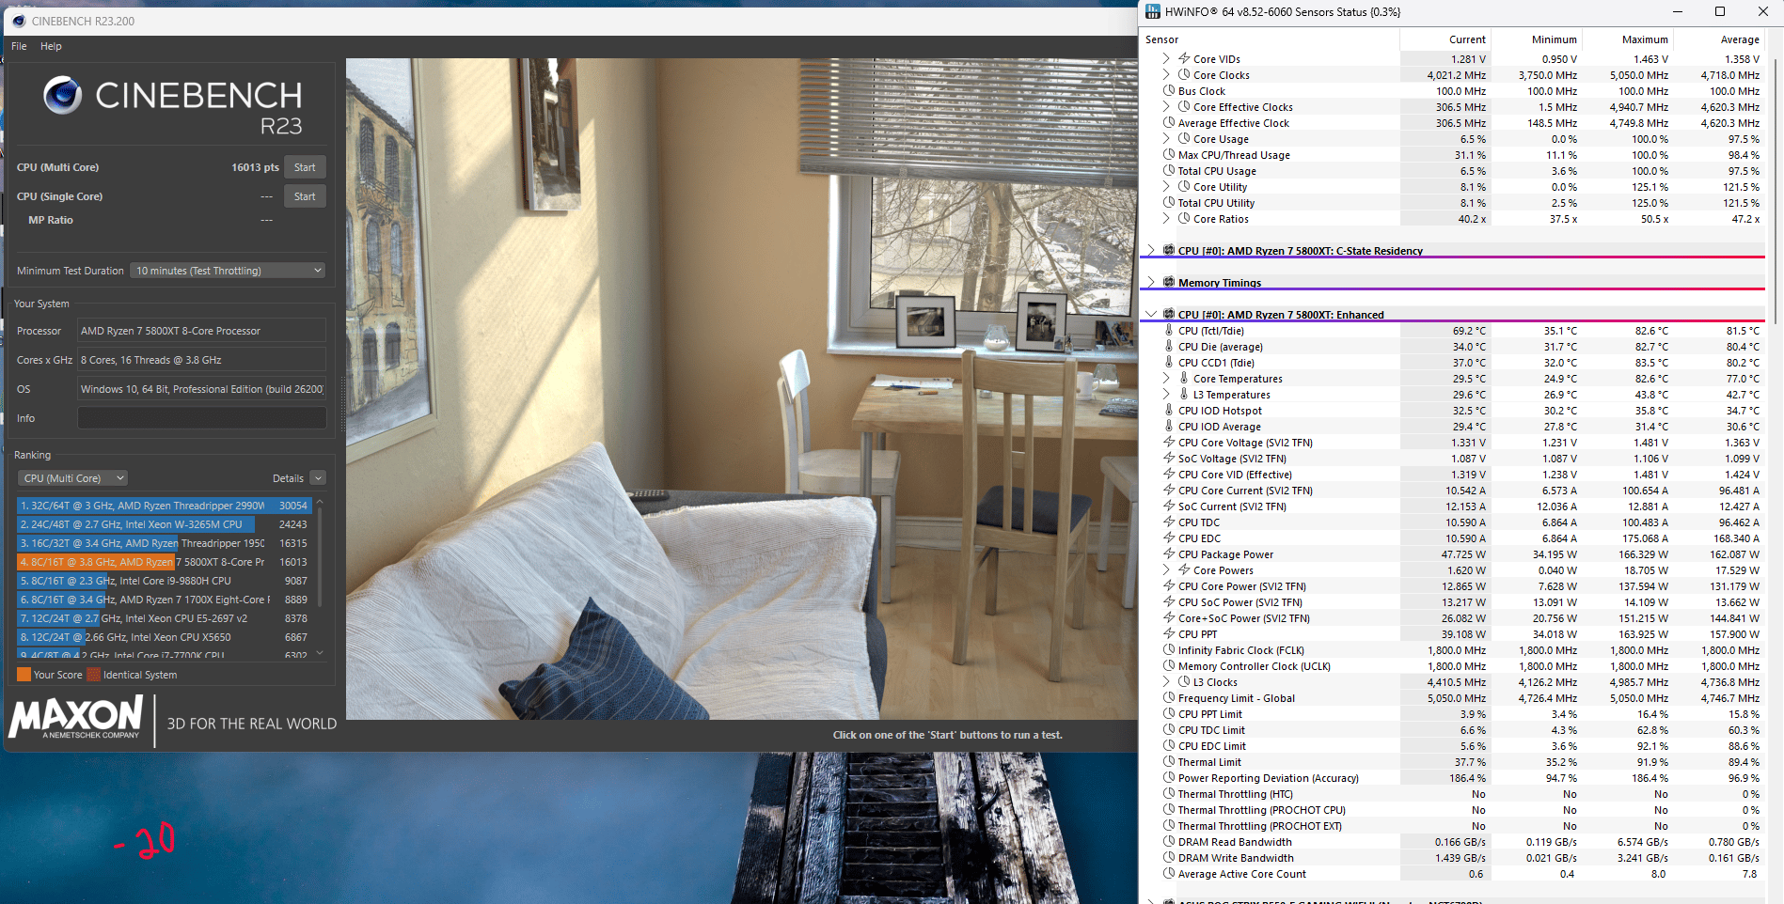This screenshot has width=1784, height=904.
Task: Click the clock icon beside Frequency Limit - Global
Action: [1169, 698]
